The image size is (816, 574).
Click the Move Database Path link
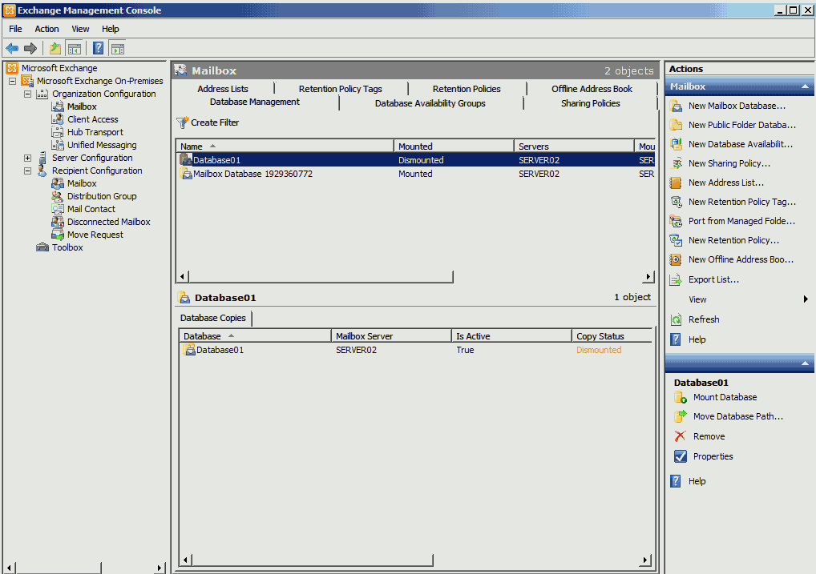(738, 416)
